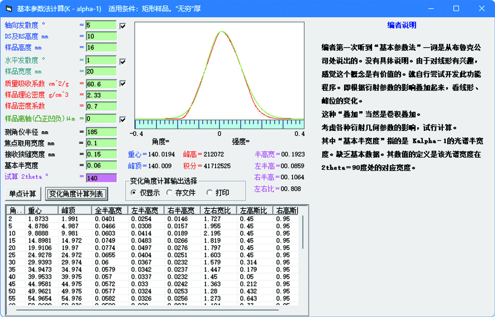Click the 编者说明 heading
The height and width of the screenshot is (317, 495).
pyautogui.click(x=402, y=25)
